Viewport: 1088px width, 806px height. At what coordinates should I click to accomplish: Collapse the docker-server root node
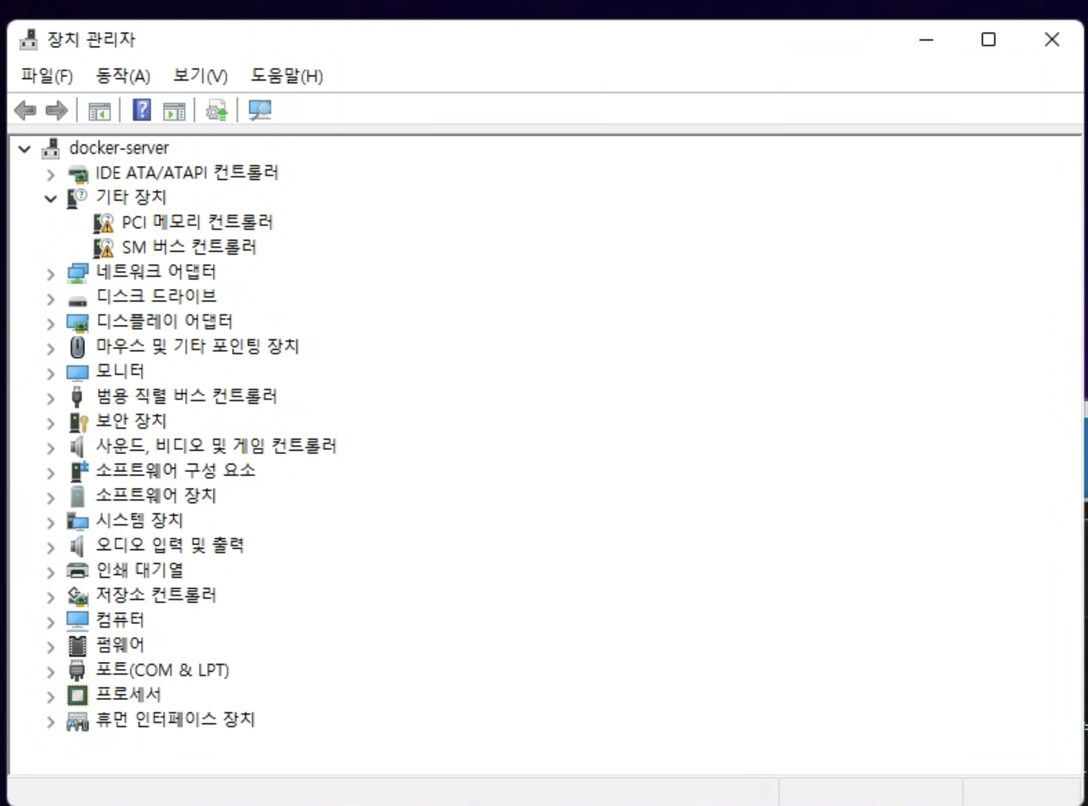pyautogui.click(x=24, y=149)
